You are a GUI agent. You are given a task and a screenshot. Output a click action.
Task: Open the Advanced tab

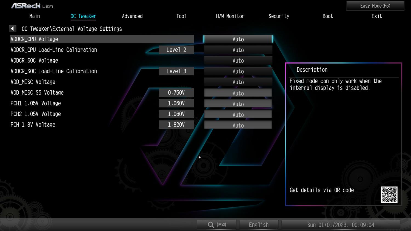point(132,16)
